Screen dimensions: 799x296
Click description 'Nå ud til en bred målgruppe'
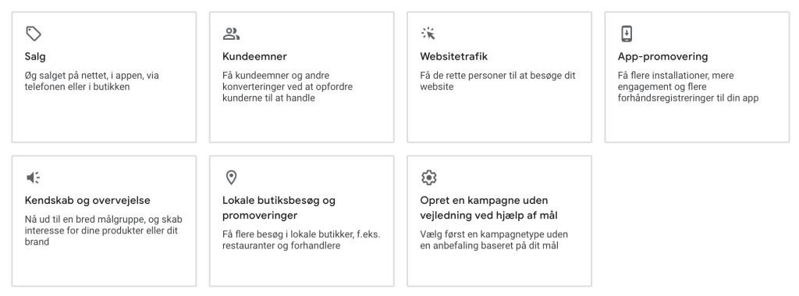pyautogui.click(x=104, y=230)
